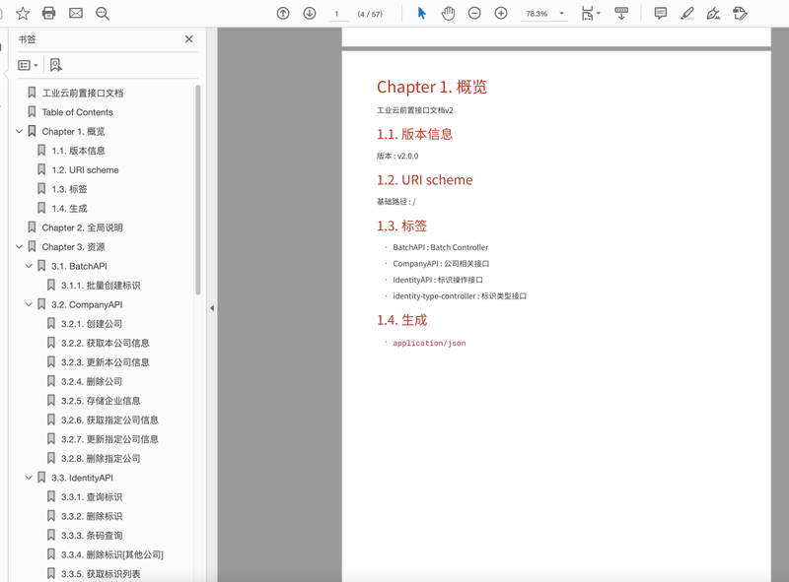Image resolution: width=789 pixels, height=582 pixels.
Task: Click the page number input field
Action: [x=337, y=14]
